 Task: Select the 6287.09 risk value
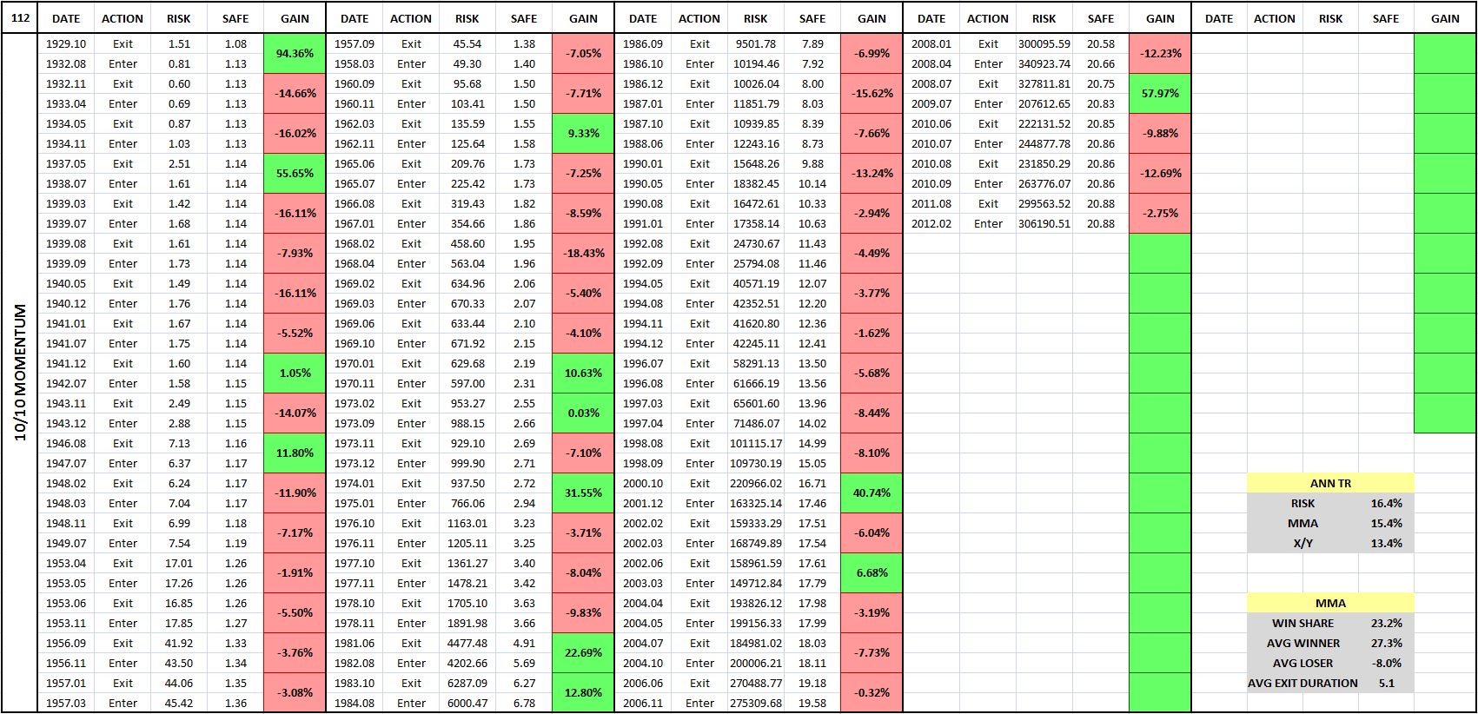(x=467, y=684)
